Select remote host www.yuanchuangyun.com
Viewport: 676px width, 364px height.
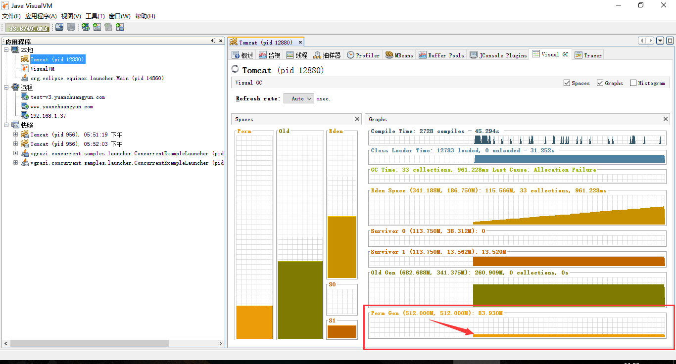tap(61, 106)
